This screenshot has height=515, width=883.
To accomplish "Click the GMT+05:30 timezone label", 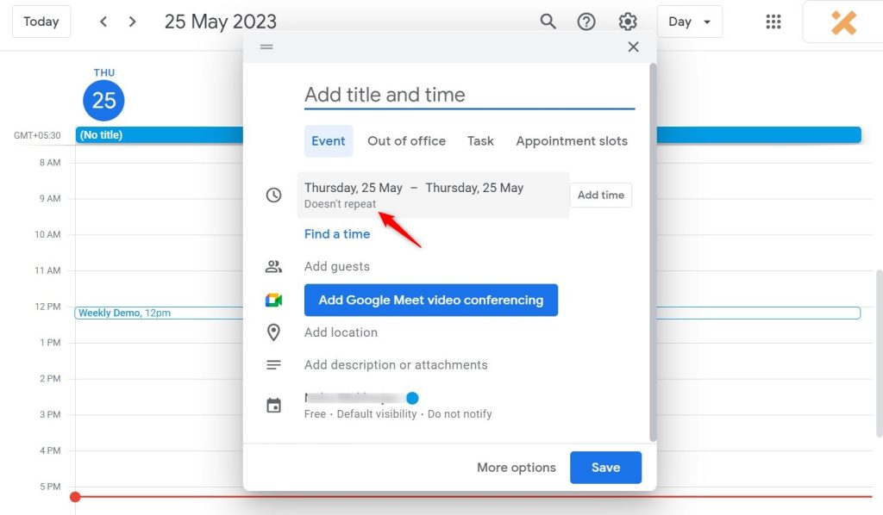I will (x=37, y=135).
